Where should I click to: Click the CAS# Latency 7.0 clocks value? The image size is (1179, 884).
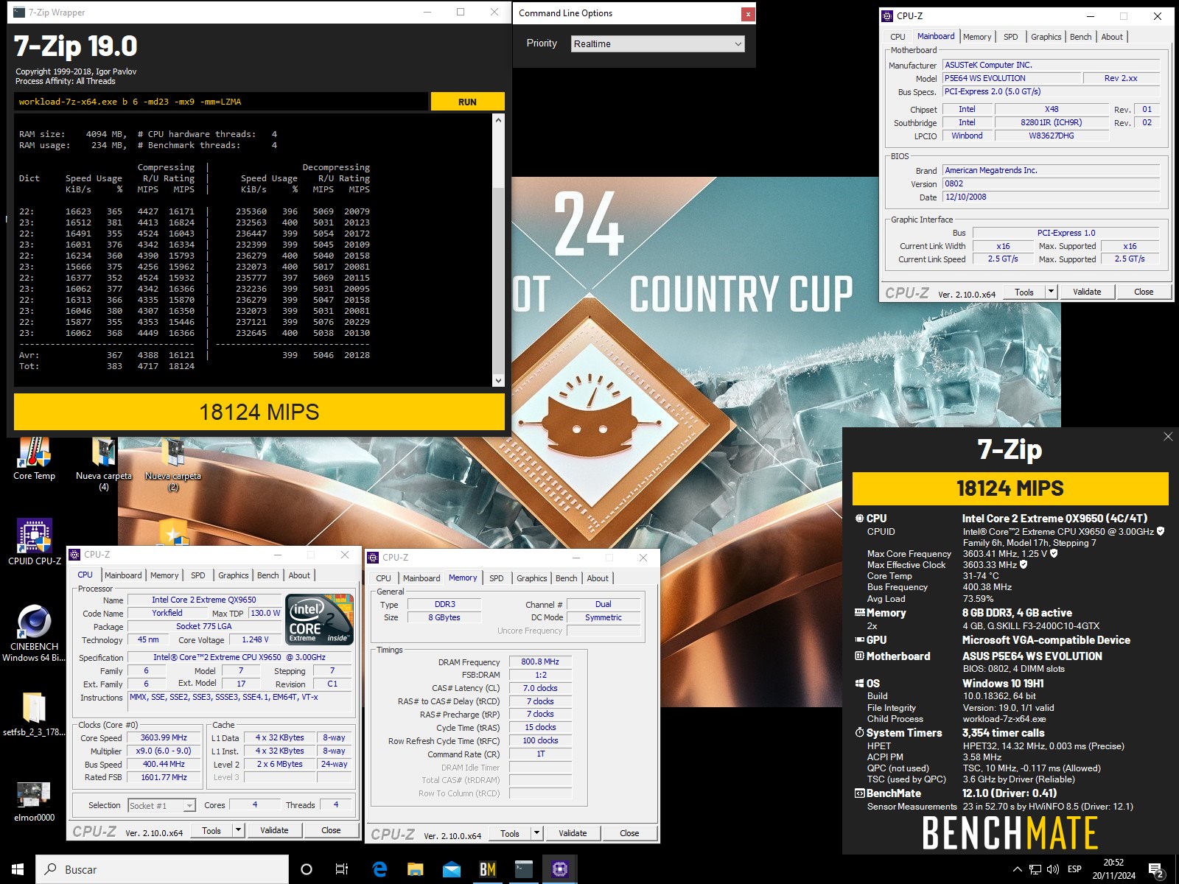(x=540, y=688)
